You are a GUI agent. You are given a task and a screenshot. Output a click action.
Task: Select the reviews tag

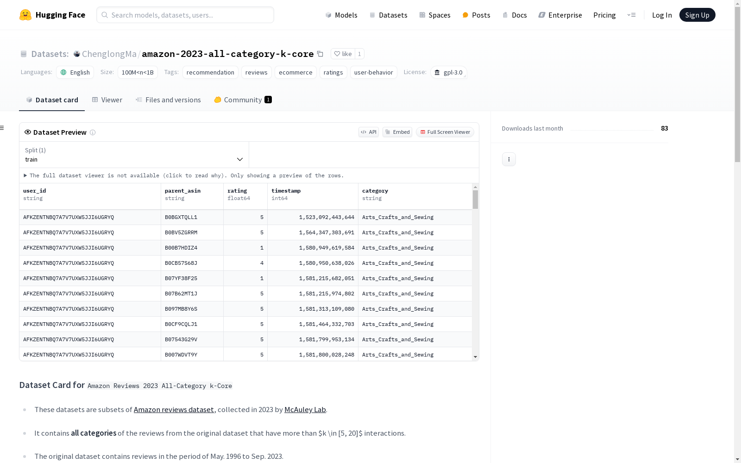tap(257, 72)
